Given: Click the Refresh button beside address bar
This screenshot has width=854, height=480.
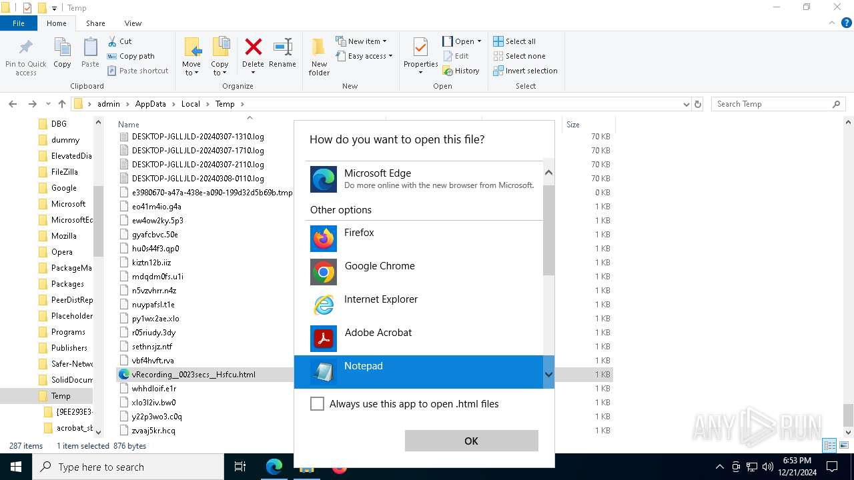Looking at the screenshot, I should click(x=698, y=104).
